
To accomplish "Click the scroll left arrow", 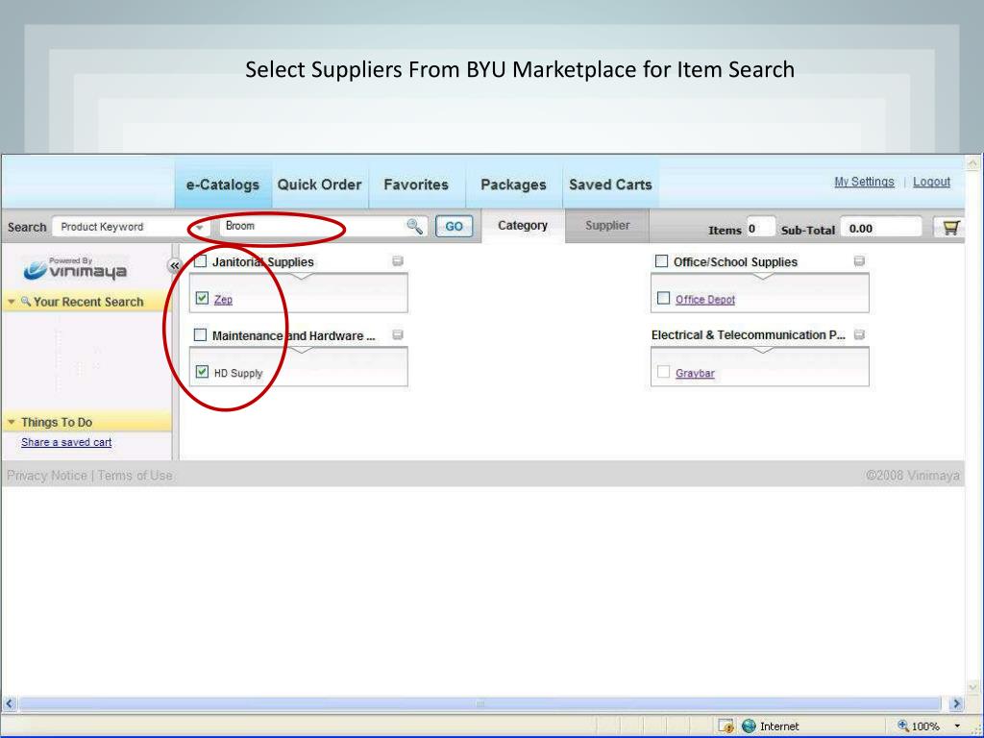I will pyautogui.click(x=10, y=703).
